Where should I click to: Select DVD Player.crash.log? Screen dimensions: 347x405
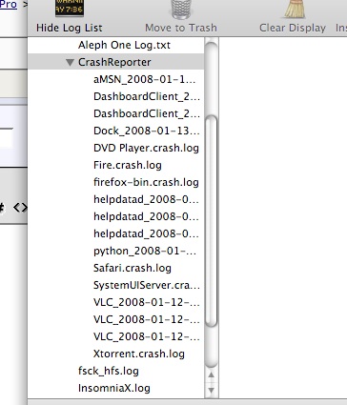click(x=146, y=148)
